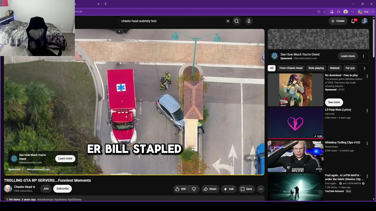
Task: Click the #gta5funny hashtag
Action: point(74,200)
